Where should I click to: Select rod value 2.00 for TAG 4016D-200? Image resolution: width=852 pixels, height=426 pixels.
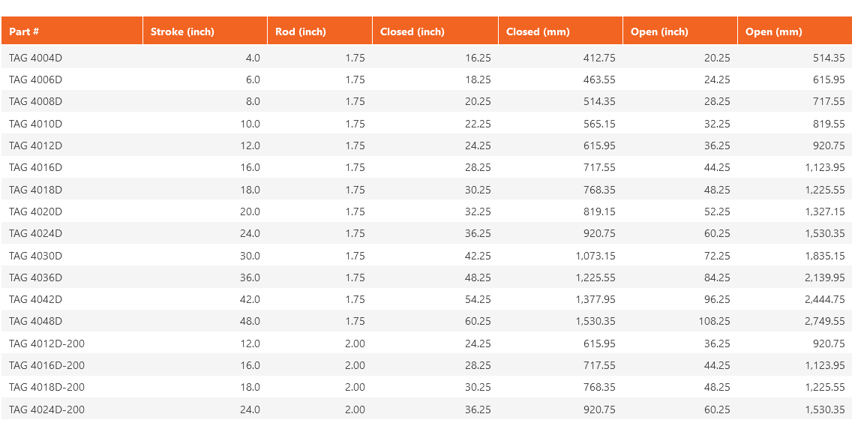pos(355,365)
